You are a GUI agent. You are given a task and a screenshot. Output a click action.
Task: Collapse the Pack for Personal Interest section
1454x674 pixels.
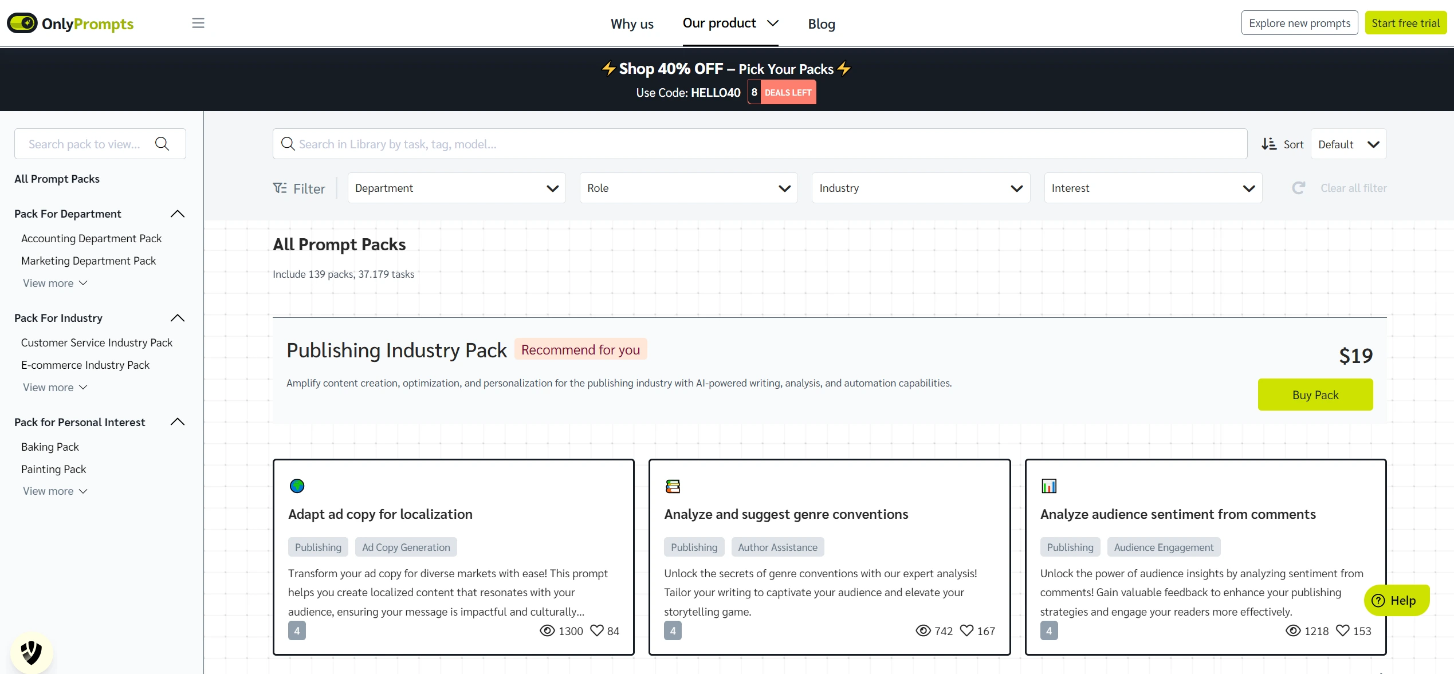point(178,422)
